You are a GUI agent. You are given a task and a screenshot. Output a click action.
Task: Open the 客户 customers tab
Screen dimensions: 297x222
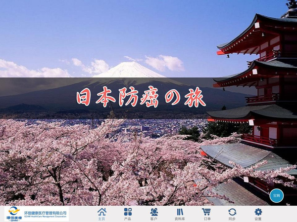[154, 214]
